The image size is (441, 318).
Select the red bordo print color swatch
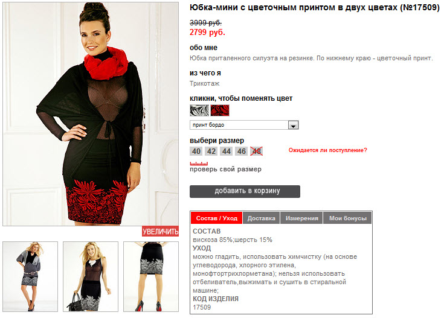pyautogui.click(x=220, y=110)
